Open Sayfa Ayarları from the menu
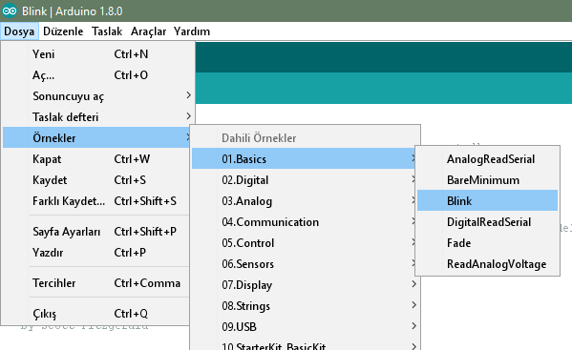The width and height of the screenshot is (572, 350). click(x=96, y=232)
